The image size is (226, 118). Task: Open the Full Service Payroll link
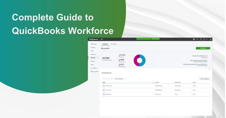pyautogui.click(x=201, y=62)
